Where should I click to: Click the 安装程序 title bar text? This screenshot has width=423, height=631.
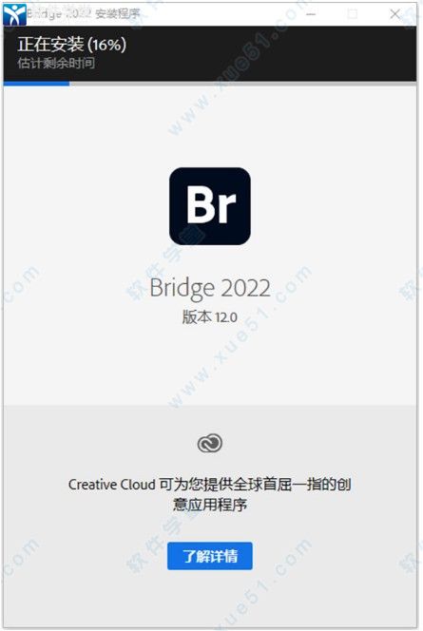pos(117,14)
